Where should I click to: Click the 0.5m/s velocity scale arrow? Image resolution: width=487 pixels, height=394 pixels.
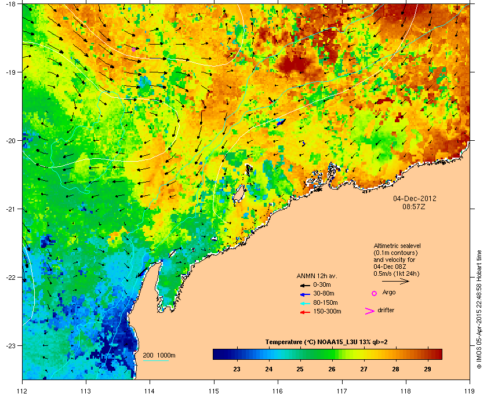coord(395,281)
